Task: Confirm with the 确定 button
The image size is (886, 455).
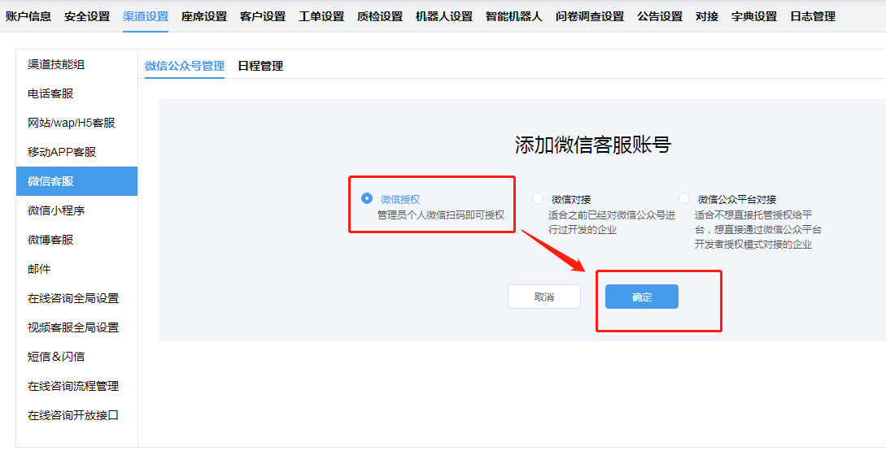Action: (x=641, y=297)
